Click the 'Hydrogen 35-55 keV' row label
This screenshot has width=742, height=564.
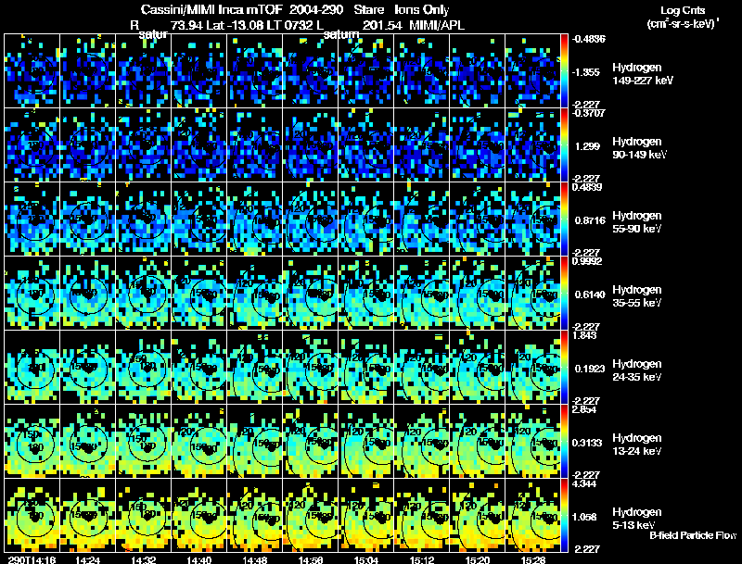coord(637,296)
